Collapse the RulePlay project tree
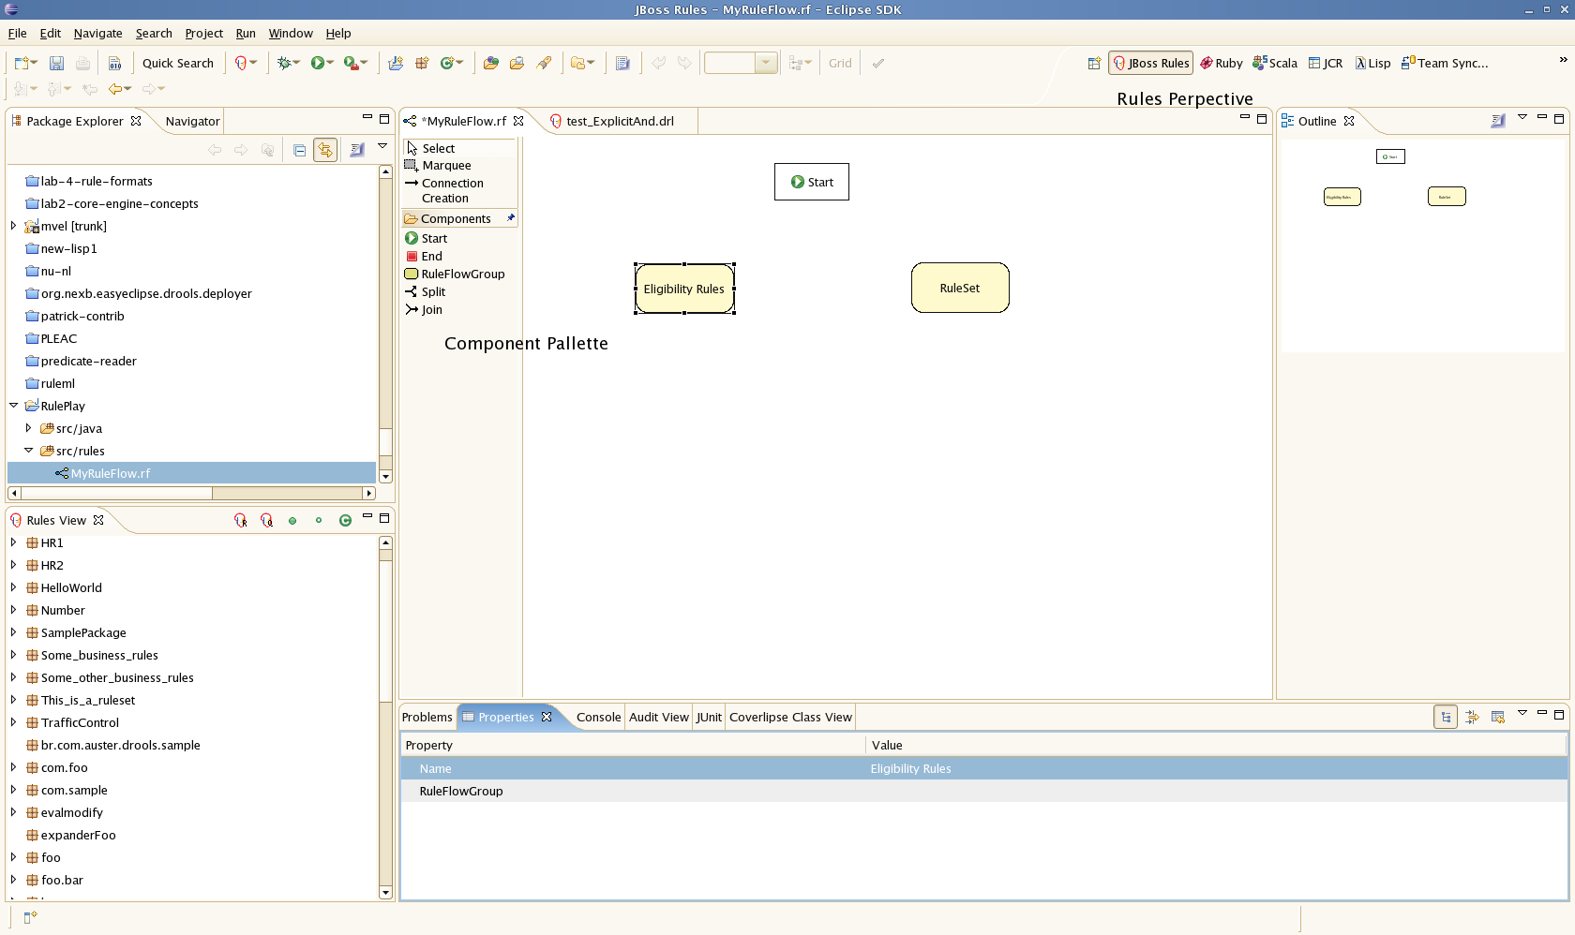Image resolution: width=1575 pixels, height=935 pixels. [x=14, y=406]
